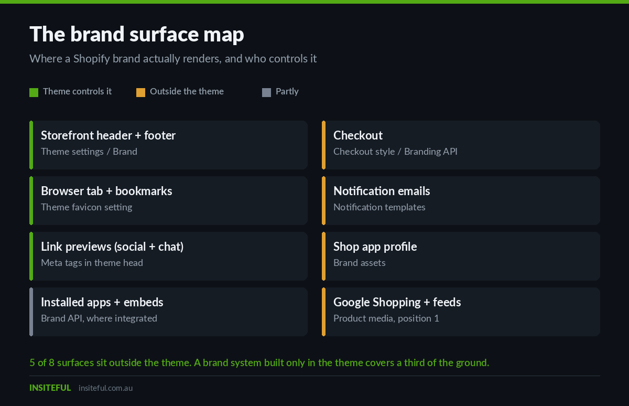This screenshot has height=406, width=629.
Task: Click the green '5 of 8 surfaces' summary line
Action: (259, 362)
